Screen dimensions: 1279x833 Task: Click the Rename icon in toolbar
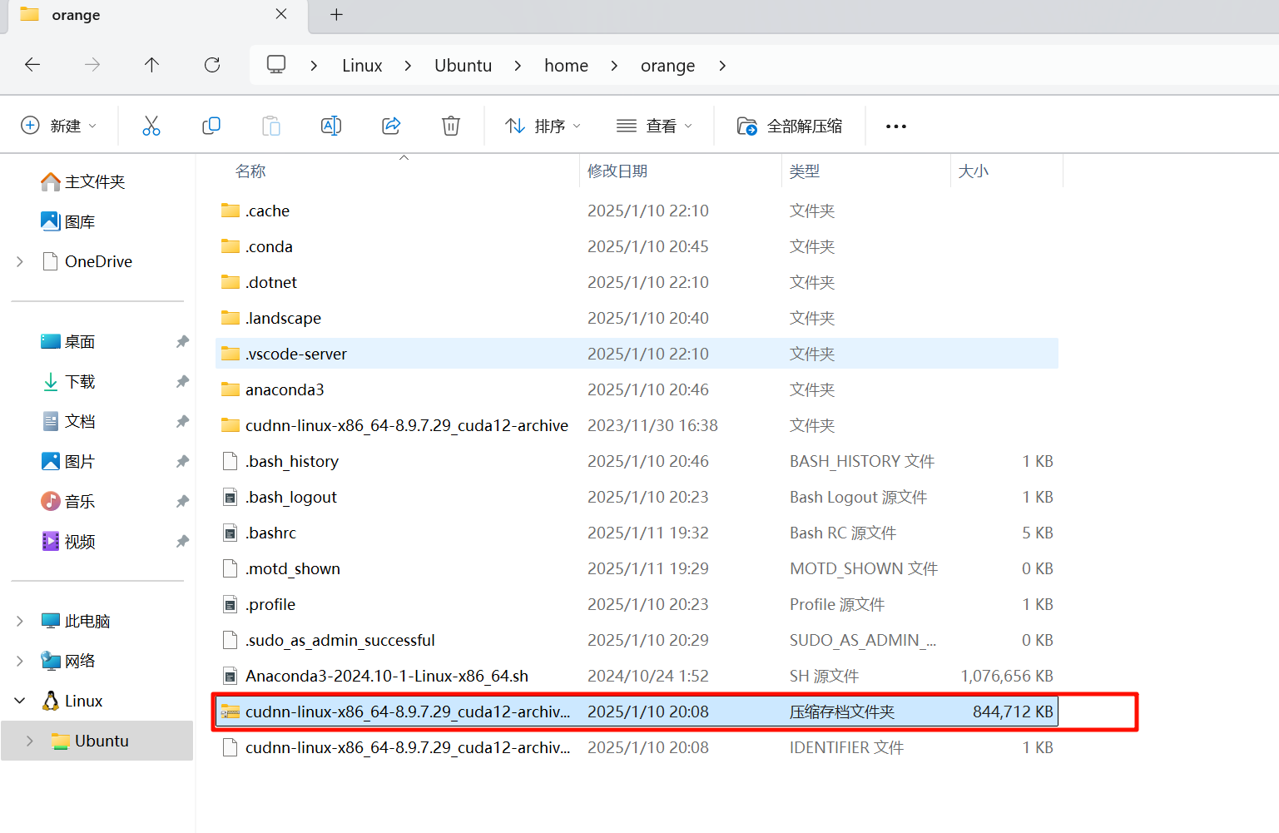coord(331,126)
